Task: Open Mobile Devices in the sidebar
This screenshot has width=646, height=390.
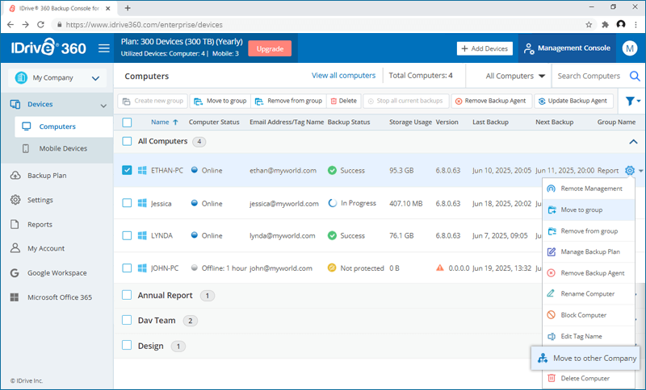Action: pyautogui.click(x=64, y=148)
